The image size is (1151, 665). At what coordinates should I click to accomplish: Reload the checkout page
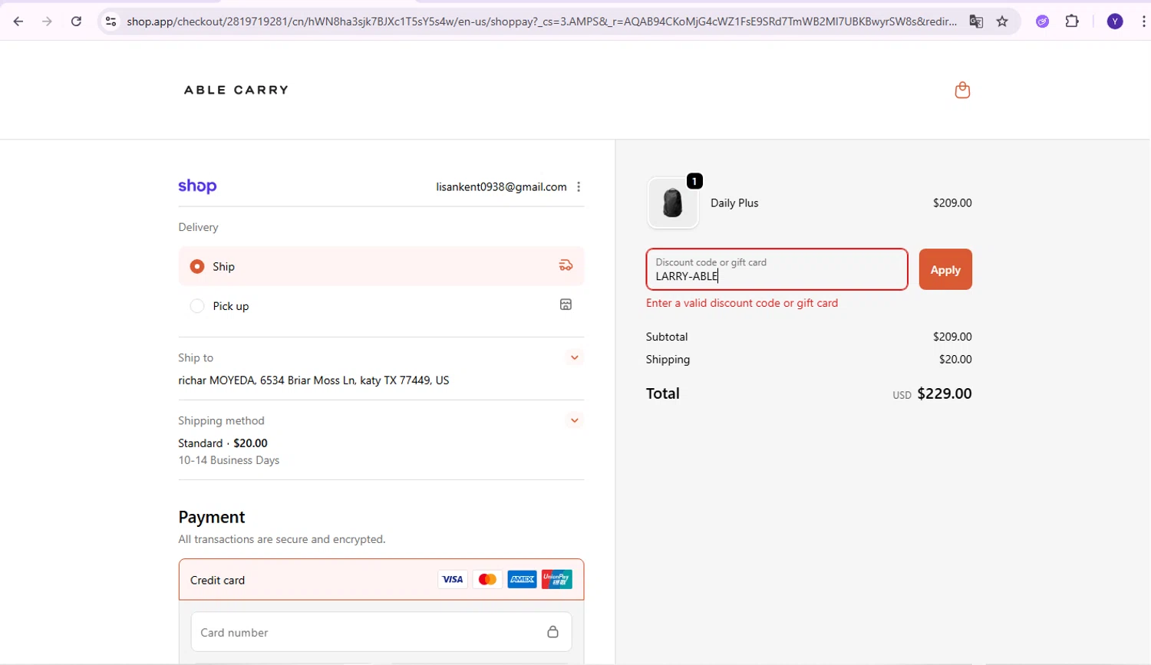pyautogui.click(x=76, y=21)
